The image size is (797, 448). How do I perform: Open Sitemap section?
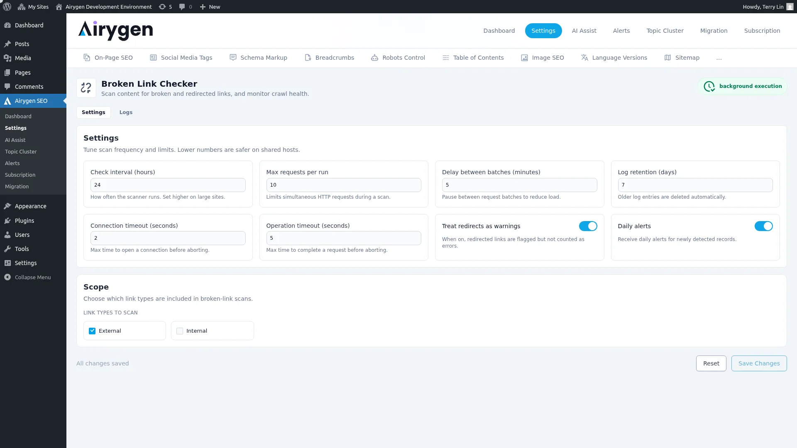682,58
